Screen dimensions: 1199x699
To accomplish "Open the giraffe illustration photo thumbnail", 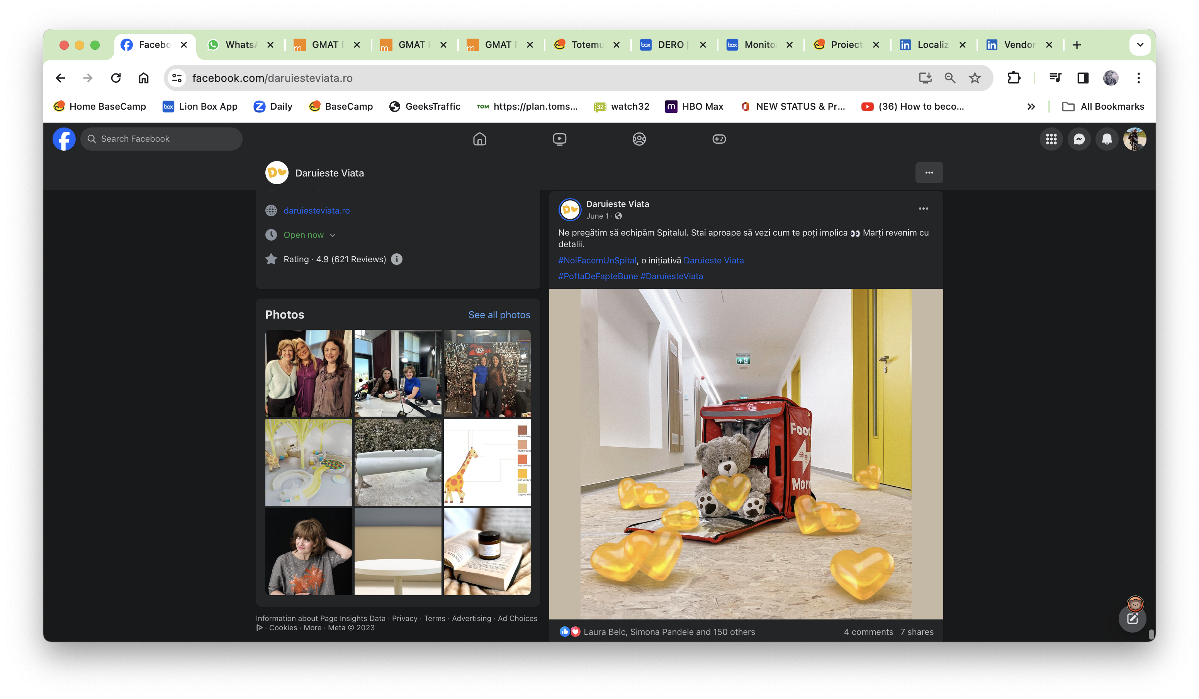I will coord(487,462).
